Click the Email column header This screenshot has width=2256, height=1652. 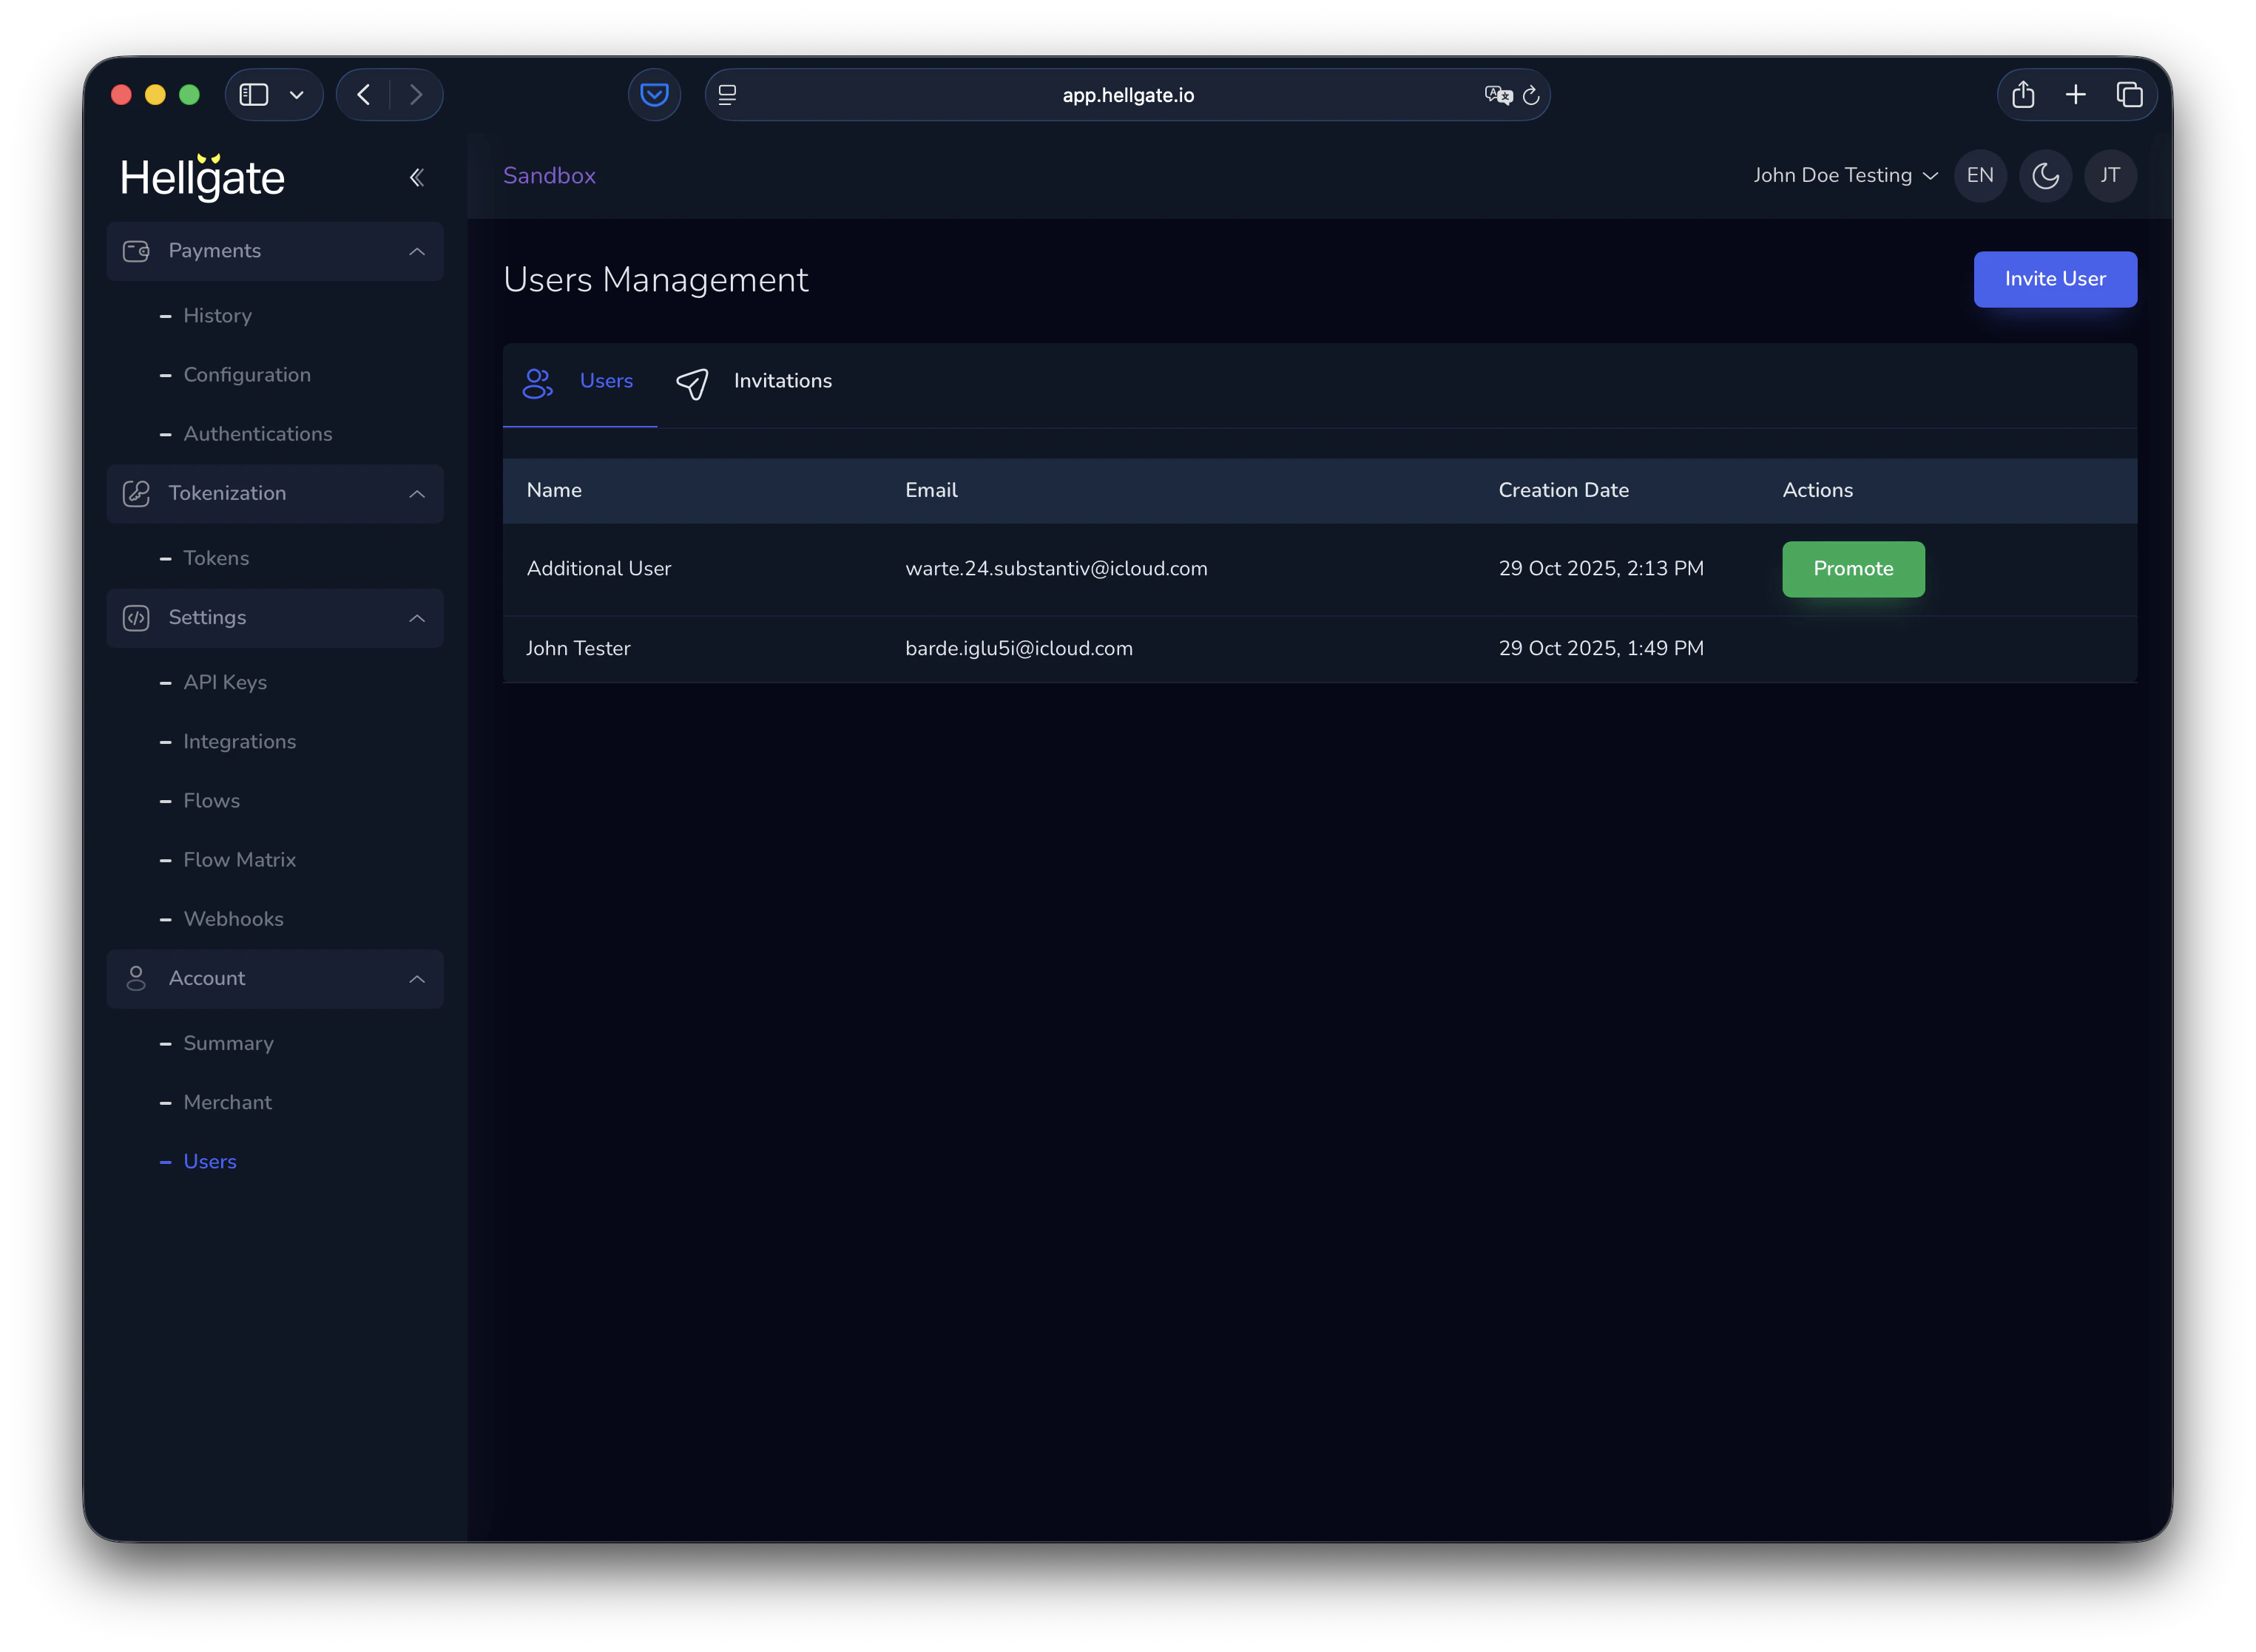point(931,490)
